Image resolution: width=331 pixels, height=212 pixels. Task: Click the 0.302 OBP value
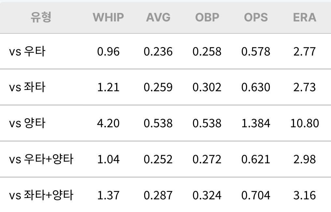pos(207,87)
